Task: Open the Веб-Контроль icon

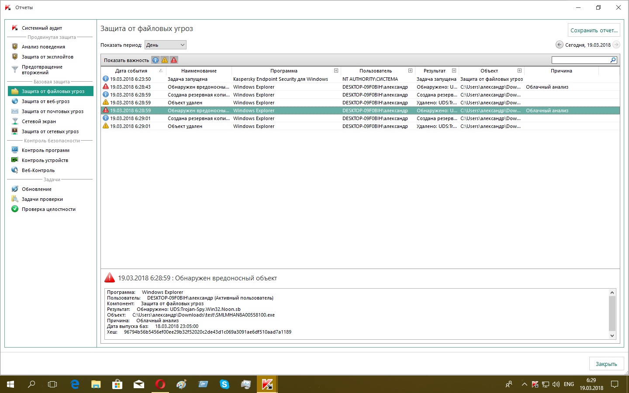Action: (15, 170)
